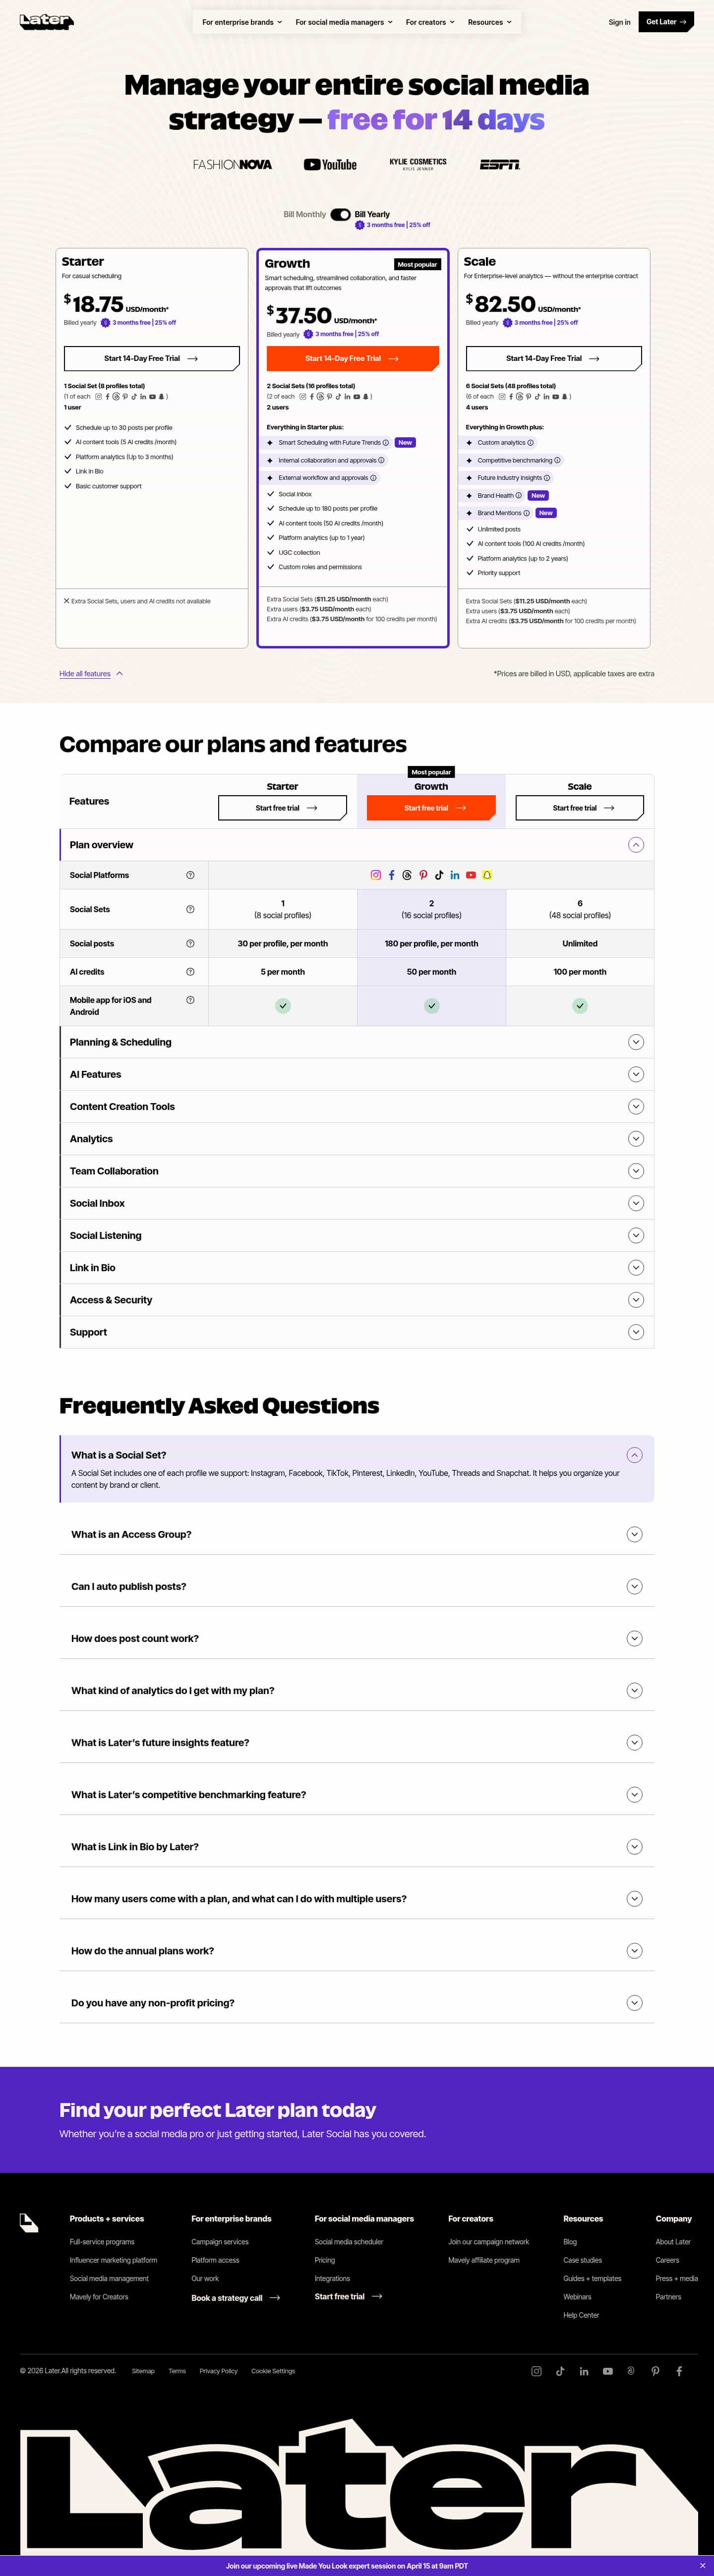Expand the "Can I auto publish posts?" question

(x=634, y=1586)
